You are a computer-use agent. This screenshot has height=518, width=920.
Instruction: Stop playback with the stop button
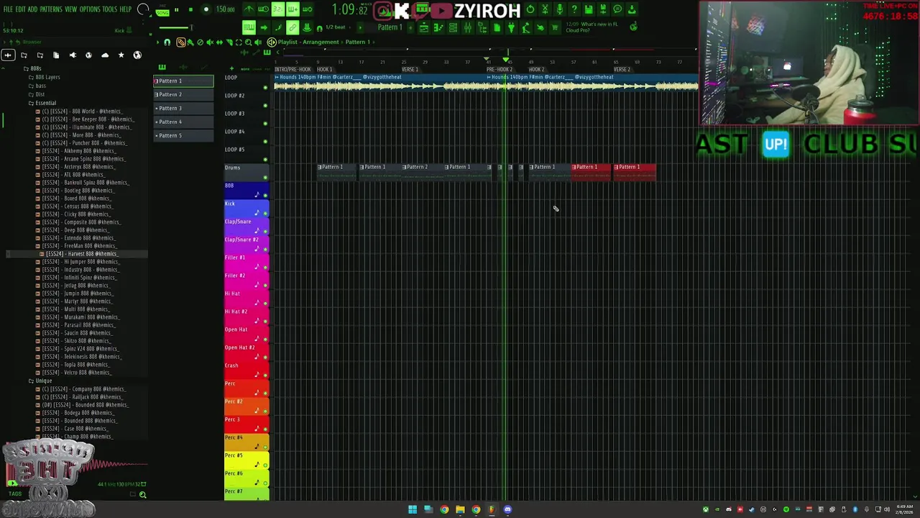click(x=190, y=9)
